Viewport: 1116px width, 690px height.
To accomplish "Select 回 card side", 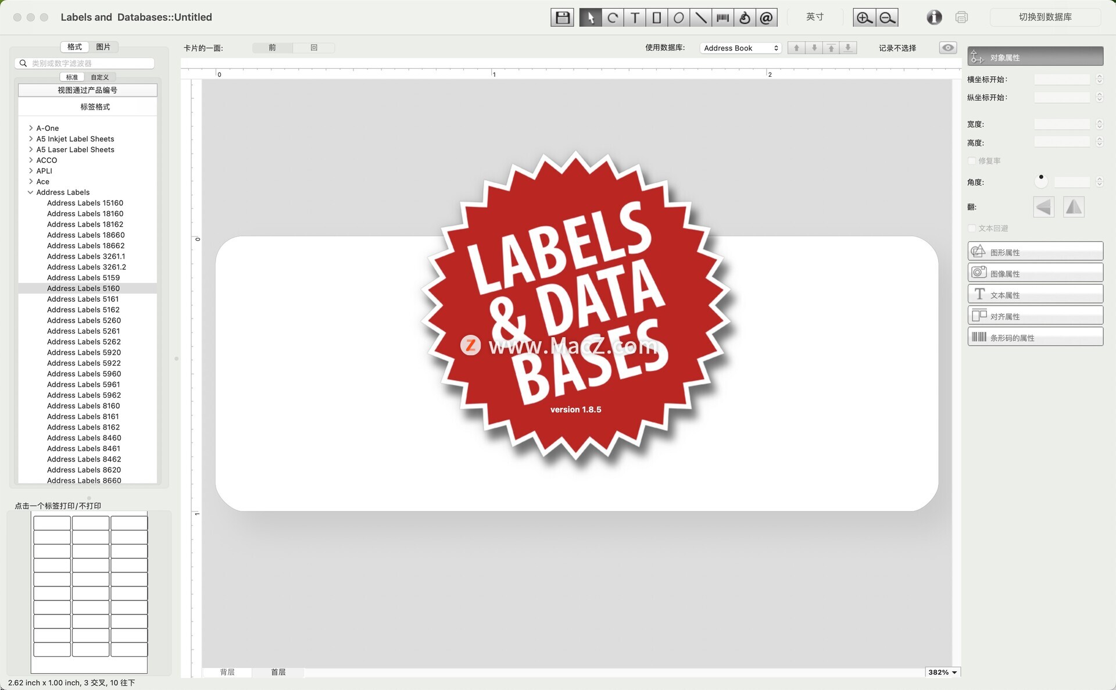I will point(314,48).
